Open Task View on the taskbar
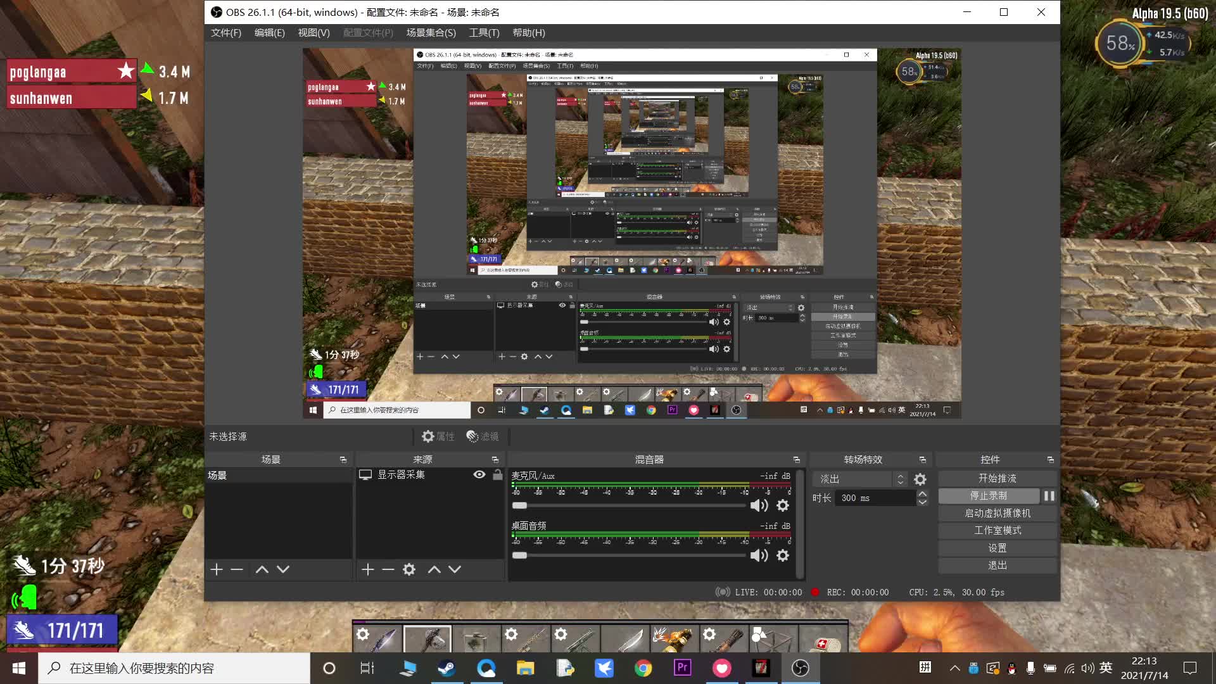 point(367,668)
